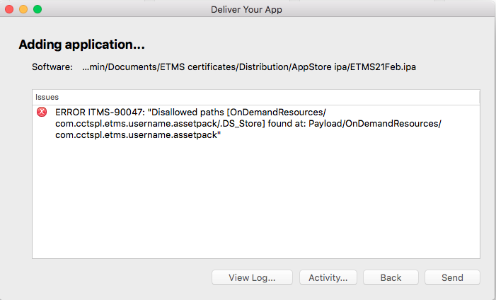Click the Deliver Your App title bar
The width and height of the screenshot is (496, 300).
[x=246, y=9]
